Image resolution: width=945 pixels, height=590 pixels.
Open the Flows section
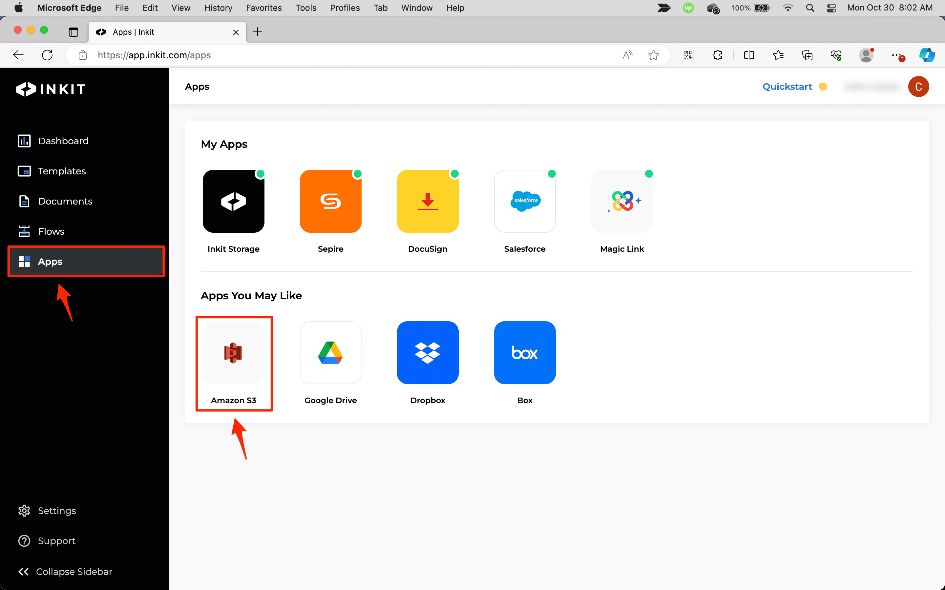click(x=51, y=231)
